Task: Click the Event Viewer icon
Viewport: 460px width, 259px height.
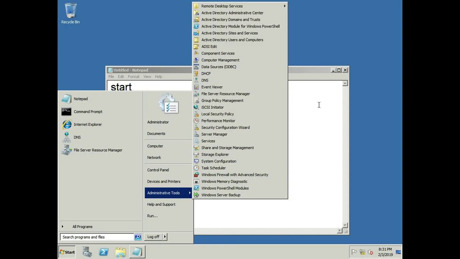Action: (196, 87)
